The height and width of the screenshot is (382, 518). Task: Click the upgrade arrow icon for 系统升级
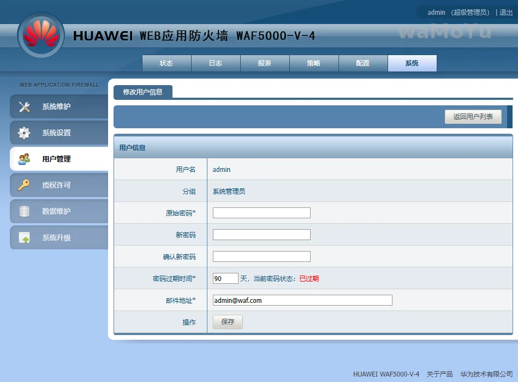click(x=25, y=238)
